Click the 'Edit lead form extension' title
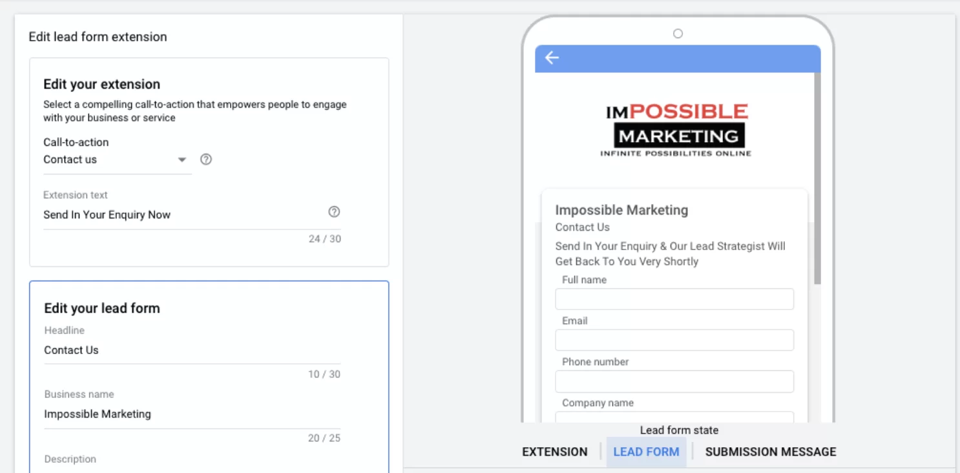The height and width of the screenshot is (473, 960). [x=98, y=37]
